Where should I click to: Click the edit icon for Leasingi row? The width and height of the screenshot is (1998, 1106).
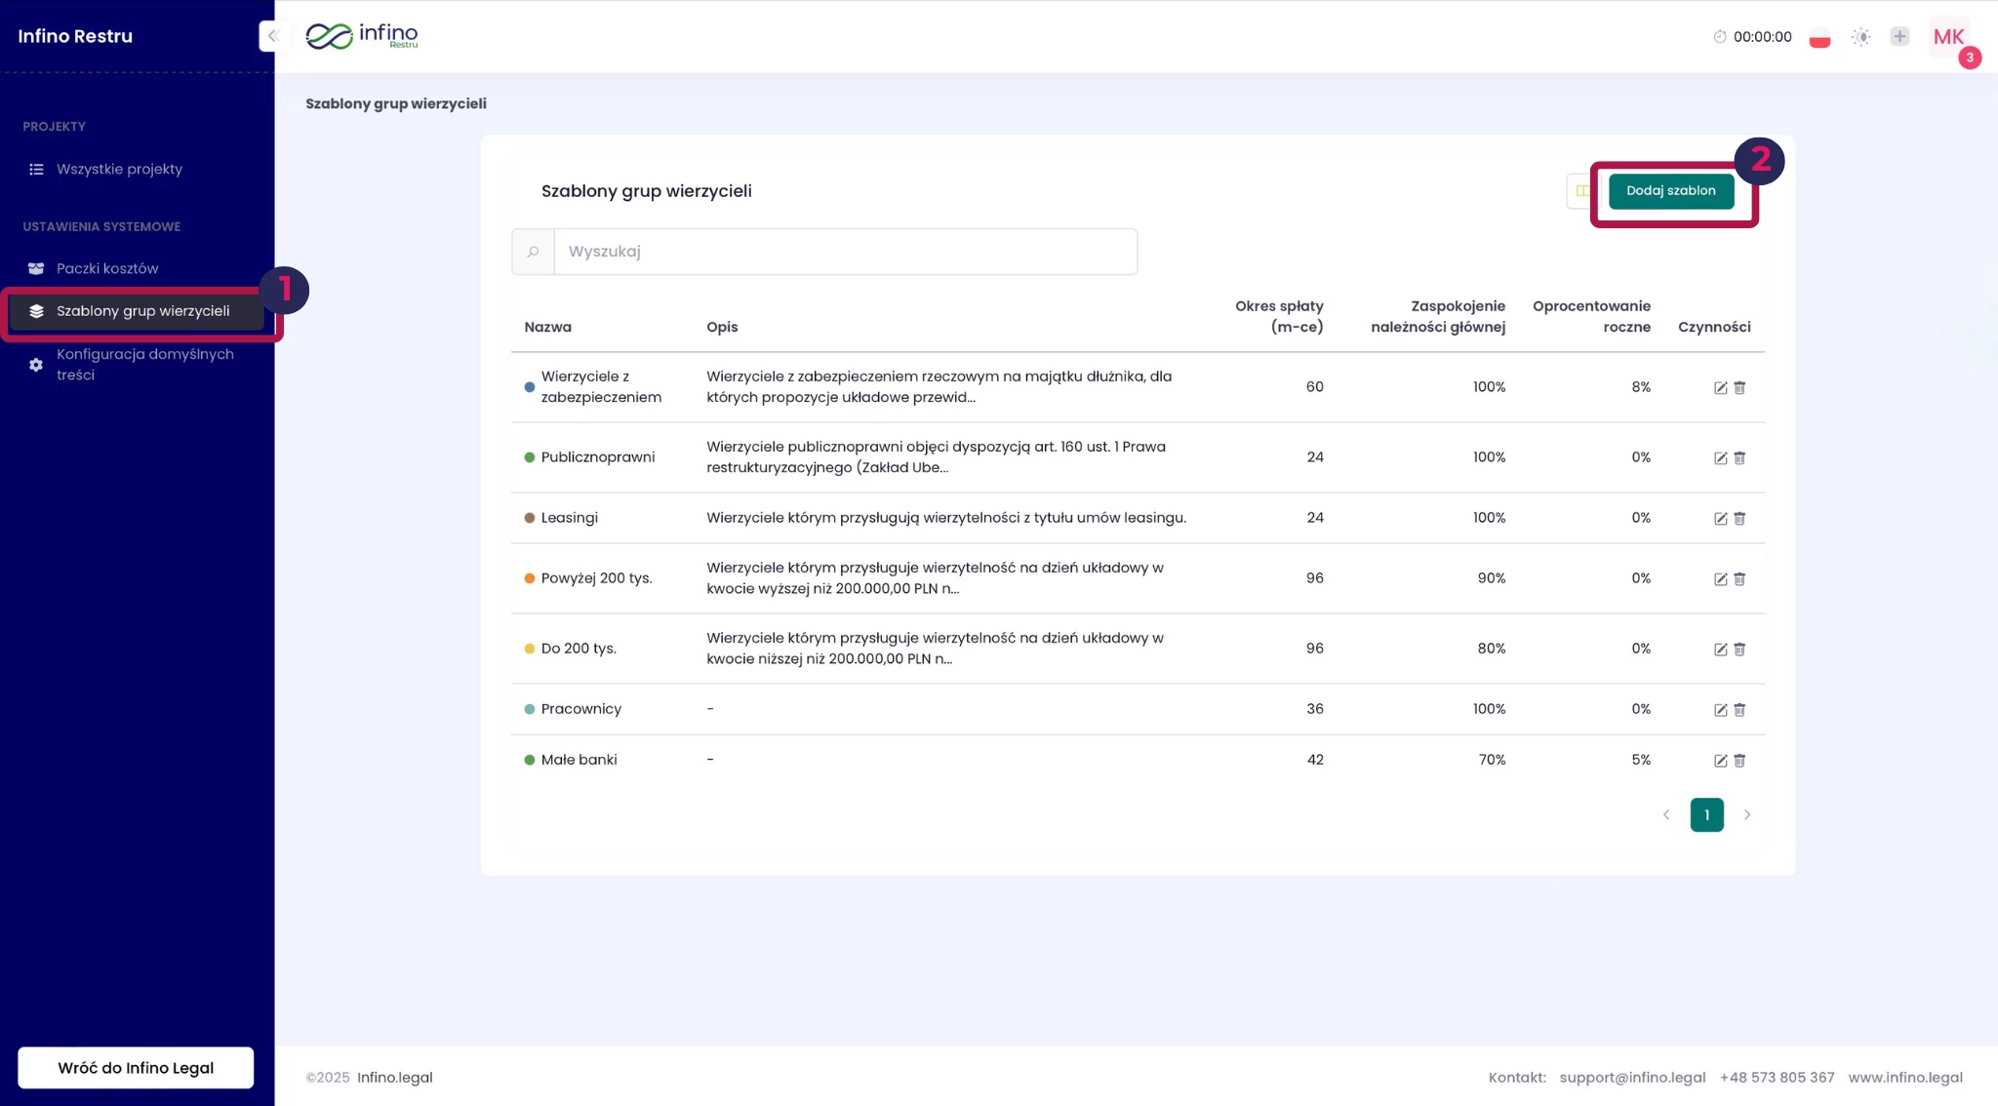point(1720,518)
